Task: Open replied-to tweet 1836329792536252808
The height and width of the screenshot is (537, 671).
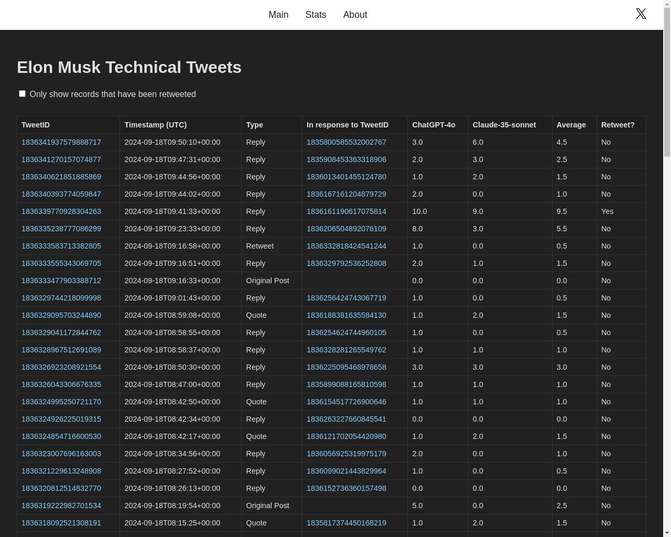Action: coord(347,263)
